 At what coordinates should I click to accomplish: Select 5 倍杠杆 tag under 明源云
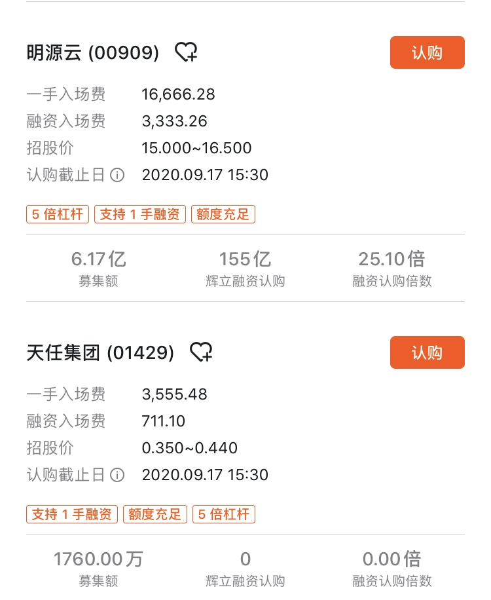click(58, 214)
